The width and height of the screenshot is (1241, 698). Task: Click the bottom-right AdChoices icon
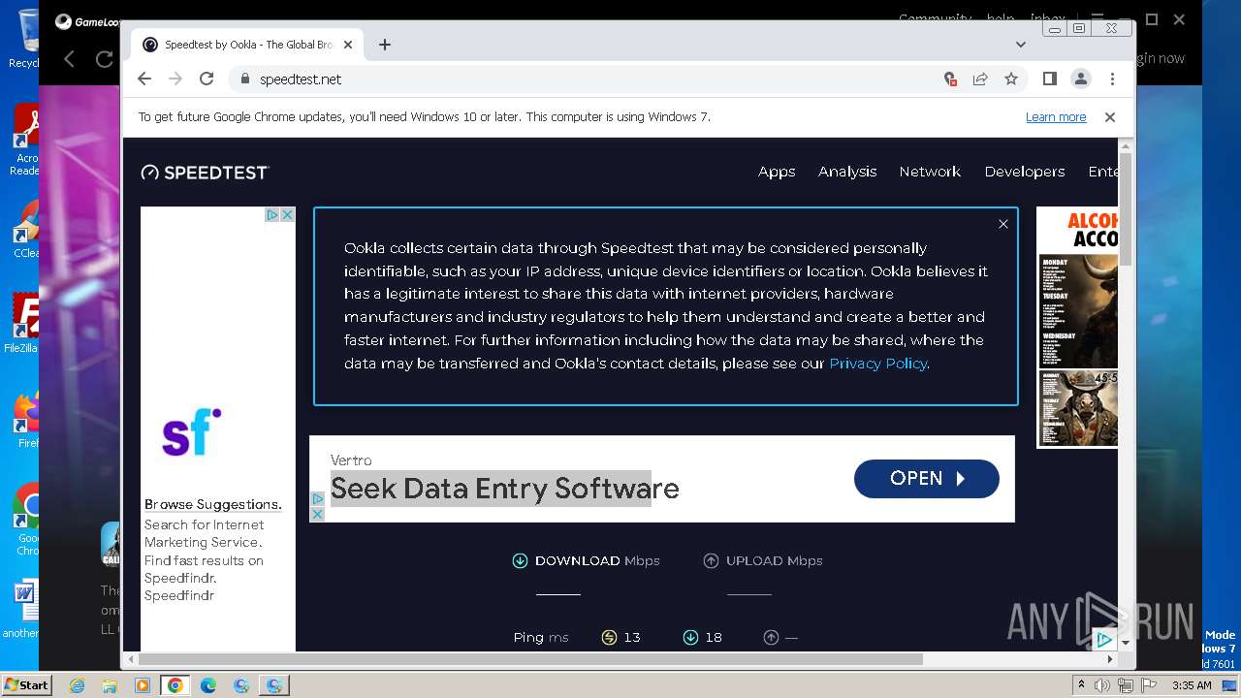1104,640
